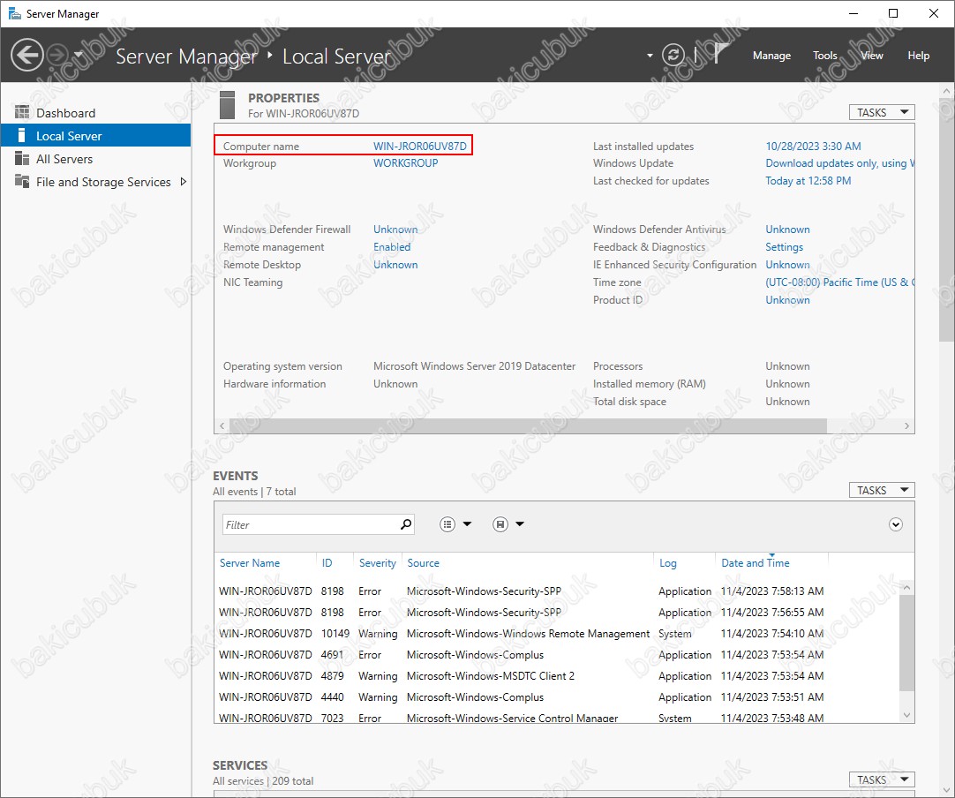The image size is (955, 798).
Task: Select event row dated 7:56:55 AM
Action: tap(557, 613)
